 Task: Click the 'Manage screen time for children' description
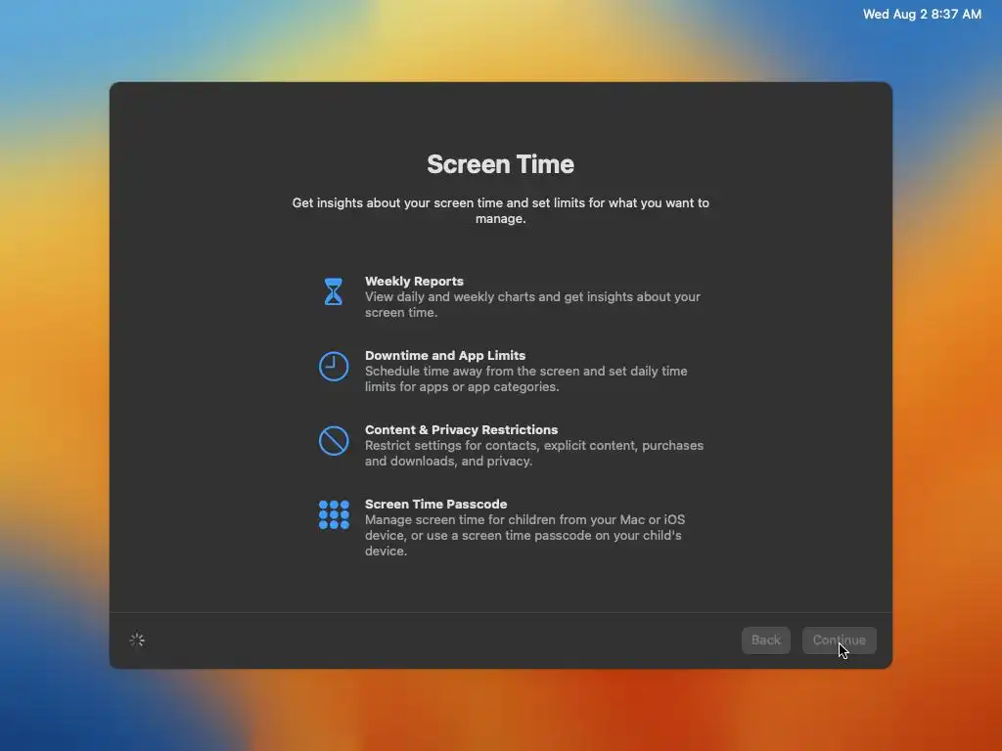pos(524,535)
